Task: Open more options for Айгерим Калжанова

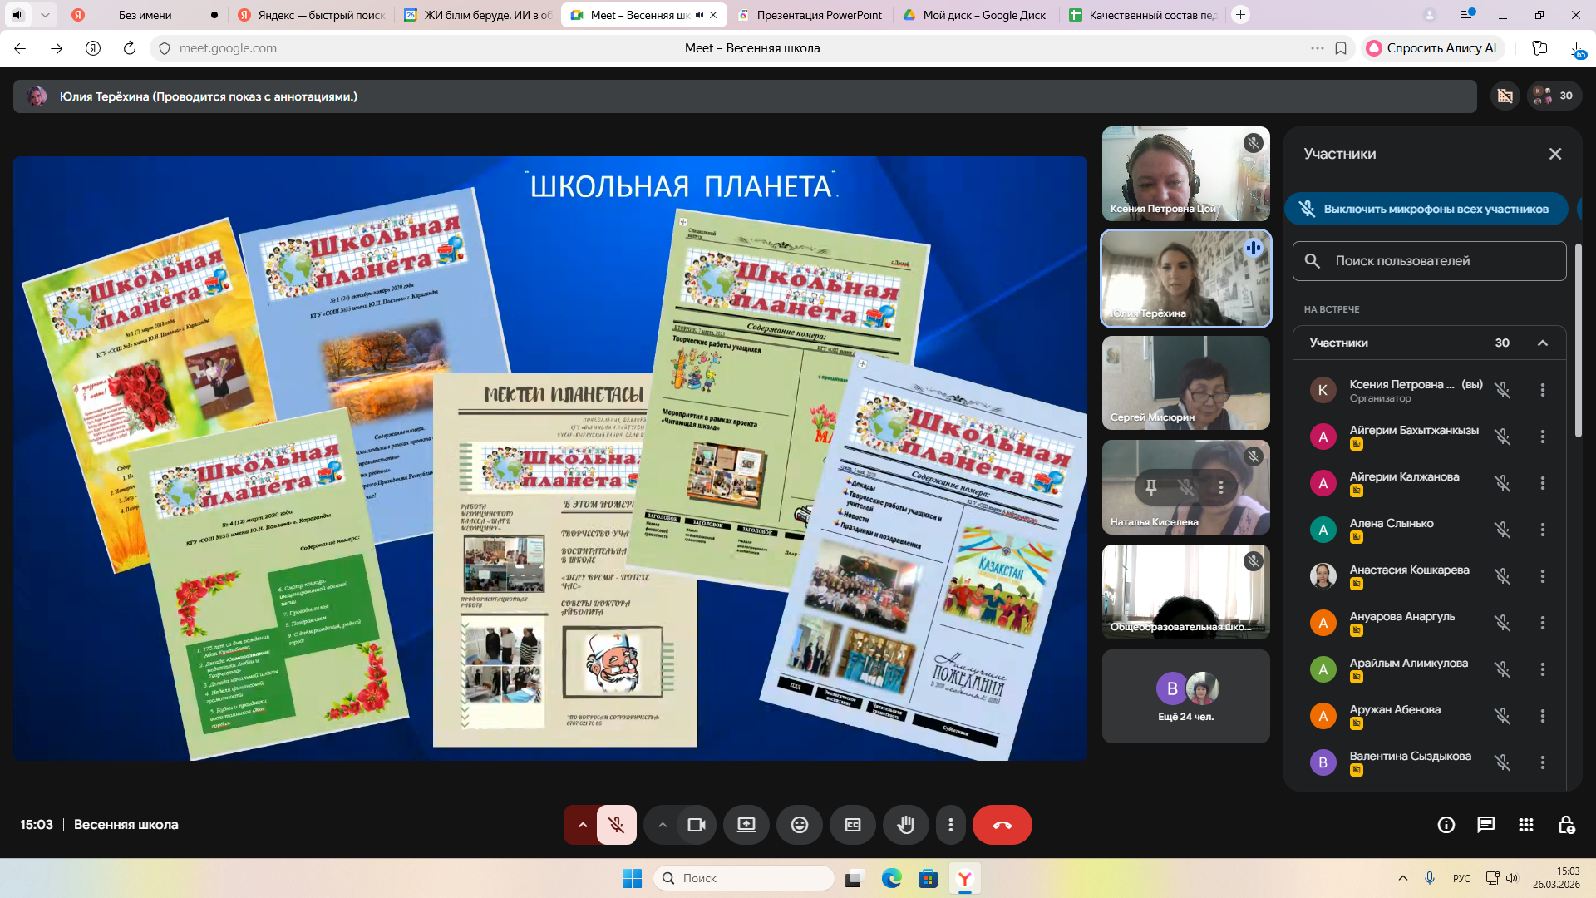Action: (x=1542, y=483)
